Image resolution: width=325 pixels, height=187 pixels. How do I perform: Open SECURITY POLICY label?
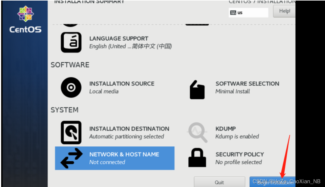(240, 154)
